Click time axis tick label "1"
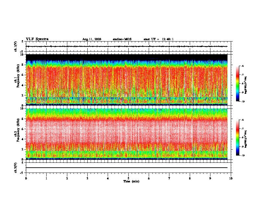The height and width of the screenshot is (200, 260). [46, 178]
